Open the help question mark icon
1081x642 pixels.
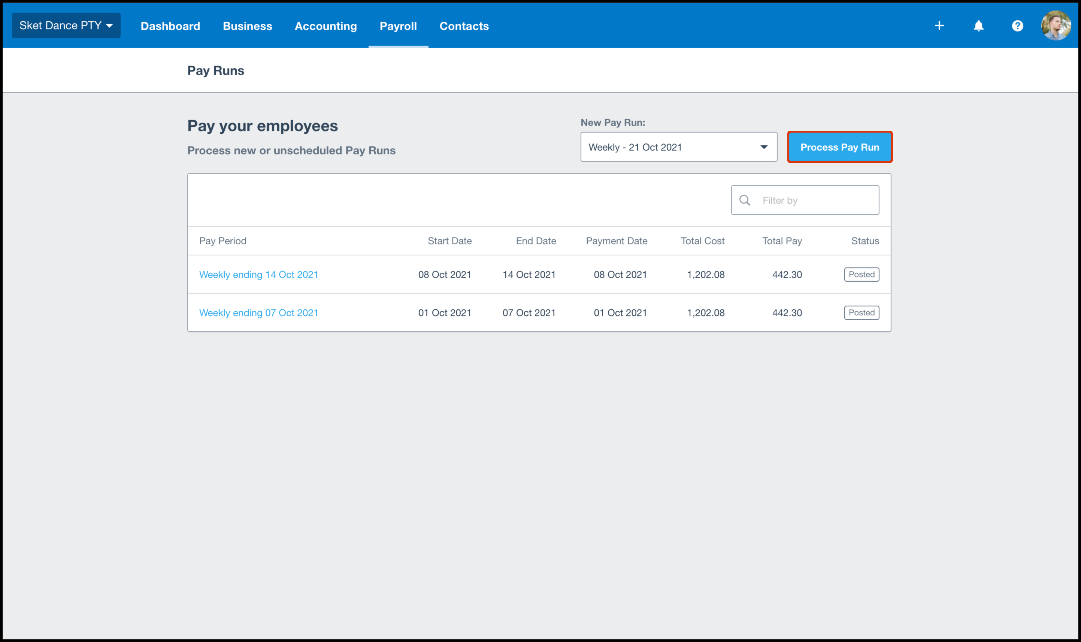pos(1017,26)
